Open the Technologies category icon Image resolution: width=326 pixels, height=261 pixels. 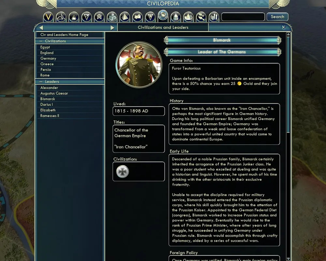74,17
